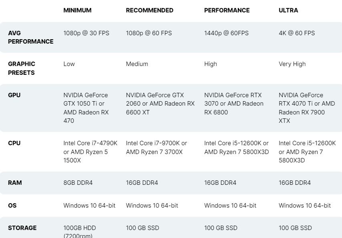The height and width of the screenshot is (238, 342).
Task: Click the 1440p @ 60FPS cell
Action: tap(226, 33)
